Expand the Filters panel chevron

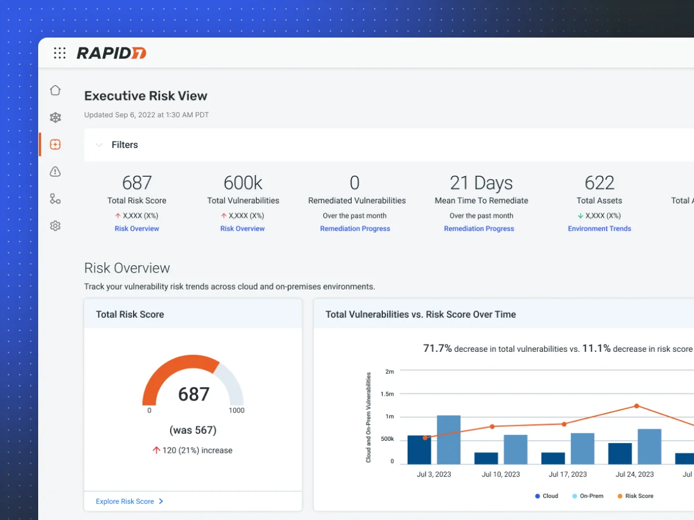click(x=99, y=145)
